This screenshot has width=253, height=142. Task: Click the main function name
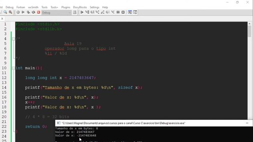(30, 68)
